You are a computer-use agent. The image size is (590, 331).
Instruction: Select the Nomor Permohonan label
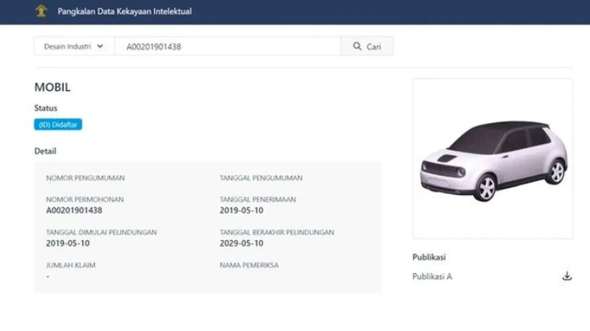(85, 200)
